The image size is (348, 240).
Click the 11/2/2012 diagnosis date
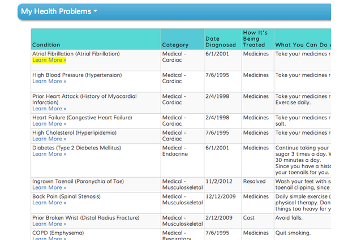click(219, 181)
